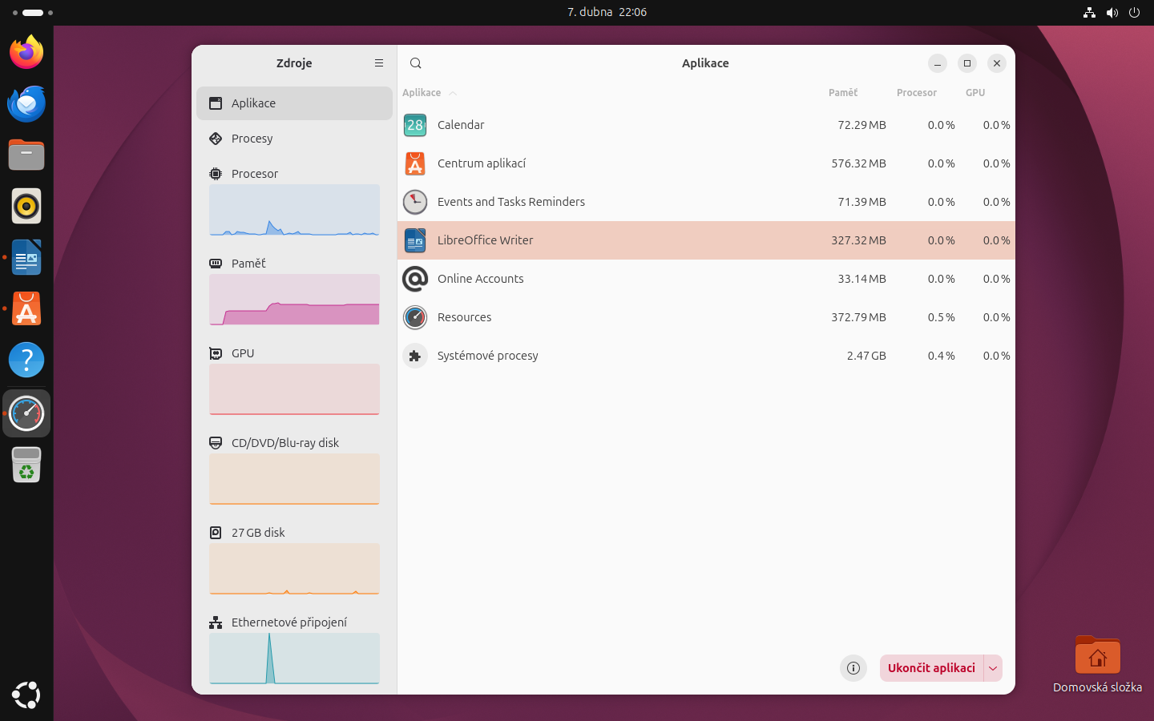Click the Systémové procesy puzzle icon

pyautogui.click(x=415, y=356)
